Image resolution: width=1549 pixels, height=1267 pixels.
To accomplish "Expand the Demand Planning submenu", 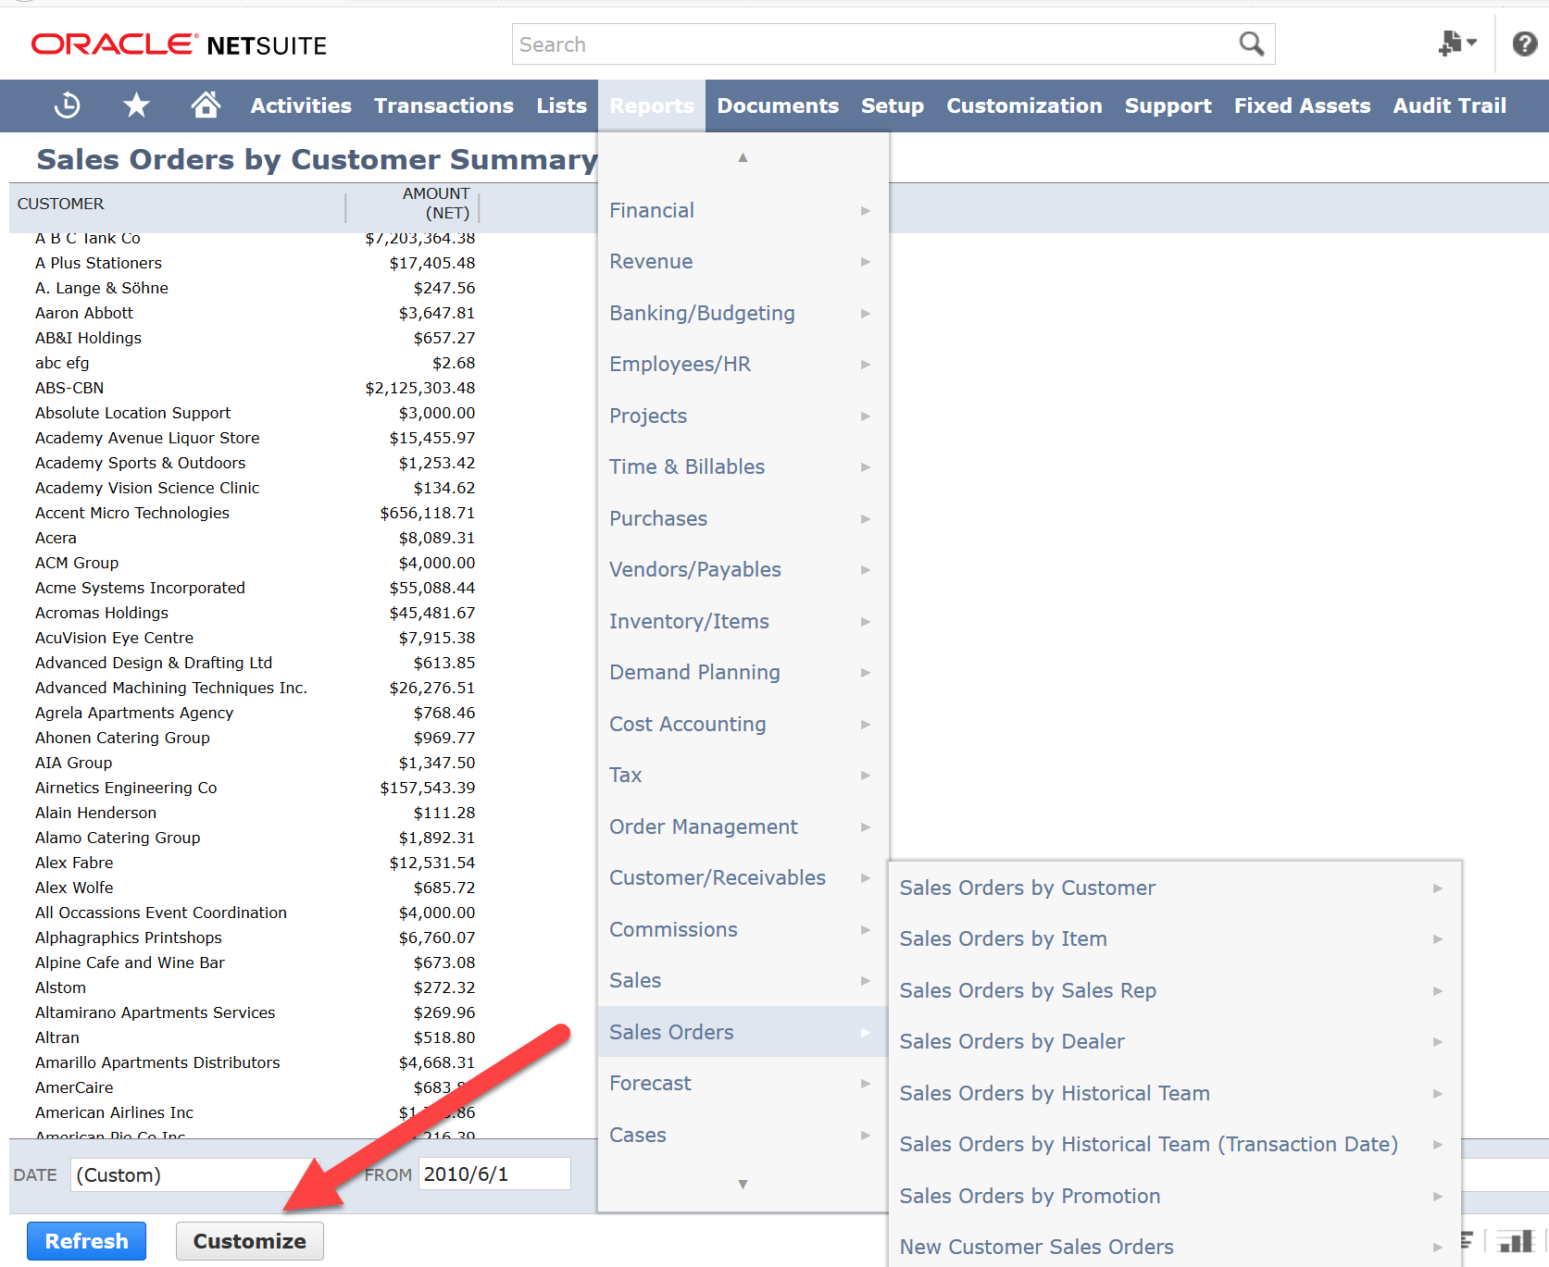I will (x=743, y=672).
